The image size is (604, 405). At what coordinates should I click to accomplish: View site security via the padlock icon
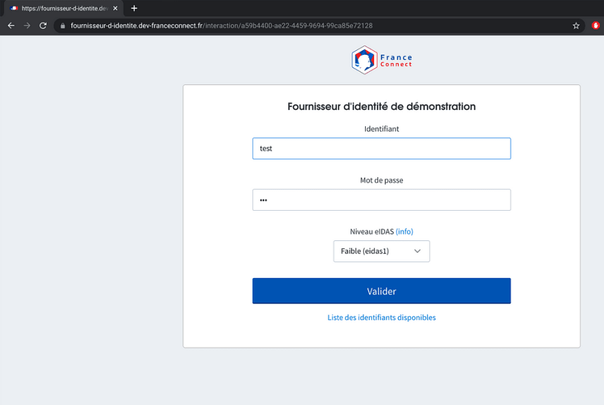point(62,26)
